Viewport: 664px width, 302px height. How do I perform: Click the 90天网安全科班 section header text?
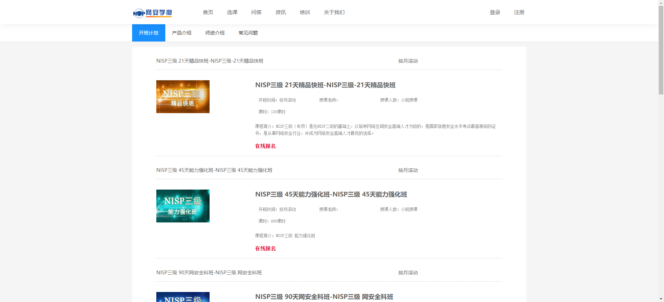click(x=209, y=273)
